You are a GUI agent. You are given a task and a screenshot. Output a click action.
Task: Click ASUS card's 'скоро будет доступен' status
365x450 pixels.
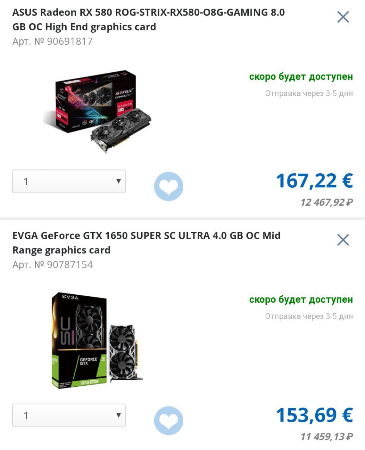click(301, 77)
